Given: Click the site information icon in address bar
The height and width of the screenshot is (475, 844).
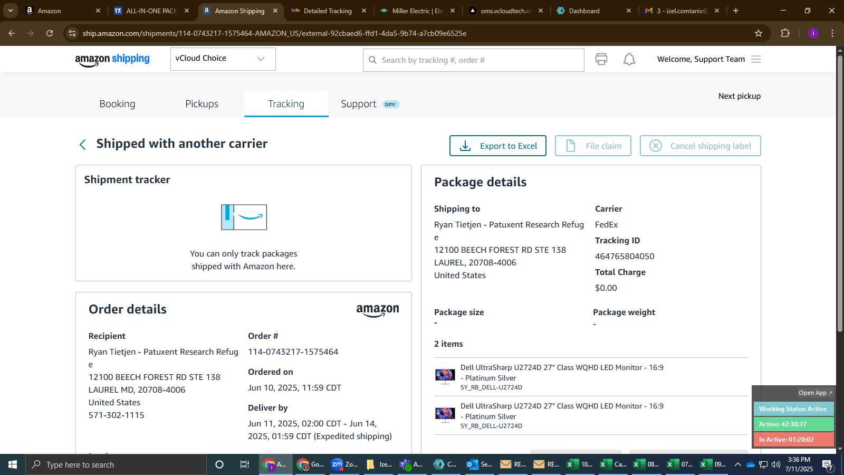Looking at the screenshot, I should pyautogui.click(x=72, y=33).
